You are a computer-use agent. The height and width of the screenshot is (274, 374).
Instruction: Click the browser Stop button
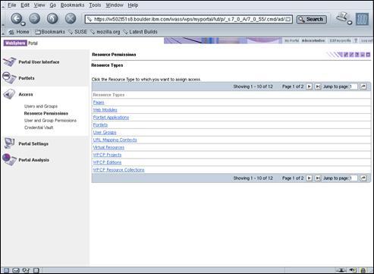[x=71, y=18]
